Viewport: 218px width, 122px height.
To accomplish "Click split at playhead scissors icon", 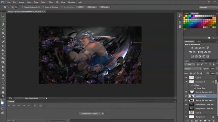I will [x=35, y=105].
